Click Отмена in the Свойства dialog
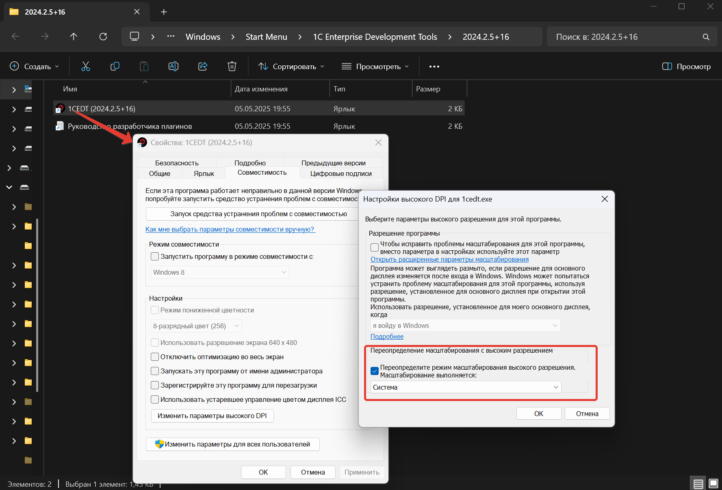722x490 pixels. pos(313,472)
